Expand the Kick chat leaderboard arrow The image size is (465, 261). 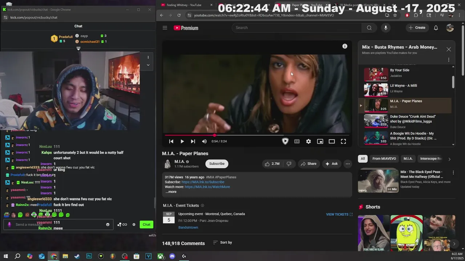click(x=78, y=49)
